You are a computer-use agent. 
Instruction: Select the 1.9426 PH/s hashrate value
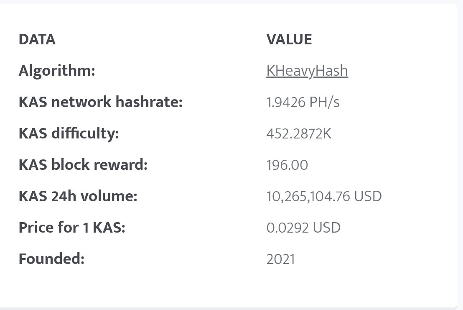[303, 102]
